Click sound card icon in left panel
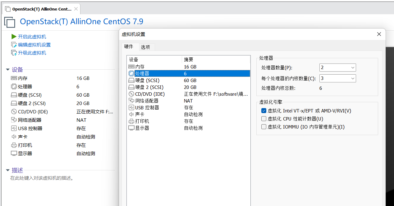394x206 pixels. [14, 137]
